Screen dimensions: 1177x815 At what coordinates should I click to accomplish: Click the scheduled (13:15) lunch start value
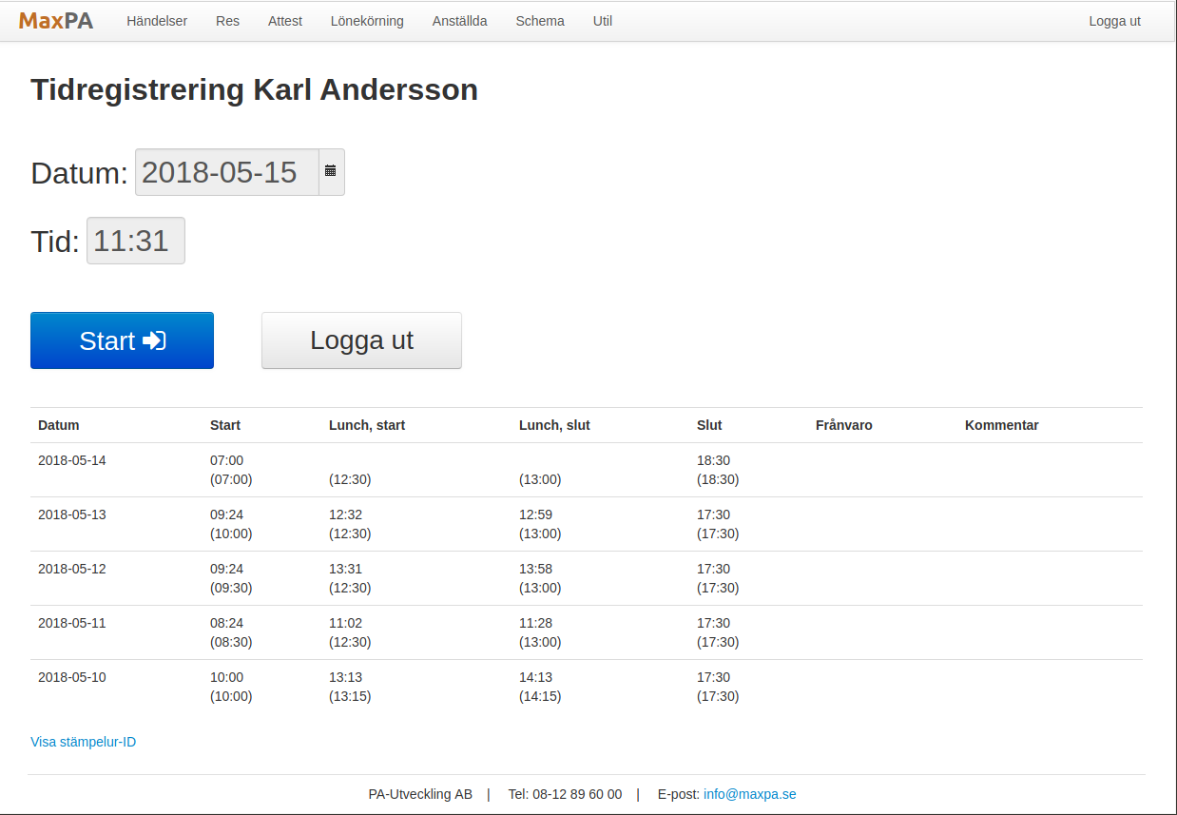point(350,696)
